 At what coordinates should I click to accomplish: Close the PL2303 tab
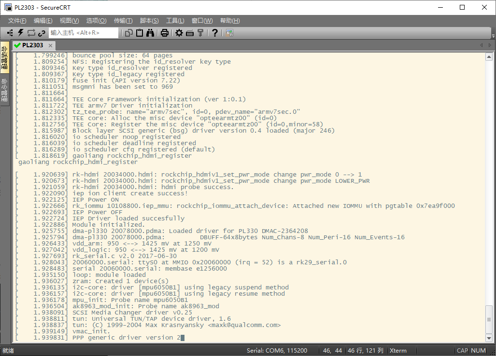pyautogui.click(x=50, y=45)
